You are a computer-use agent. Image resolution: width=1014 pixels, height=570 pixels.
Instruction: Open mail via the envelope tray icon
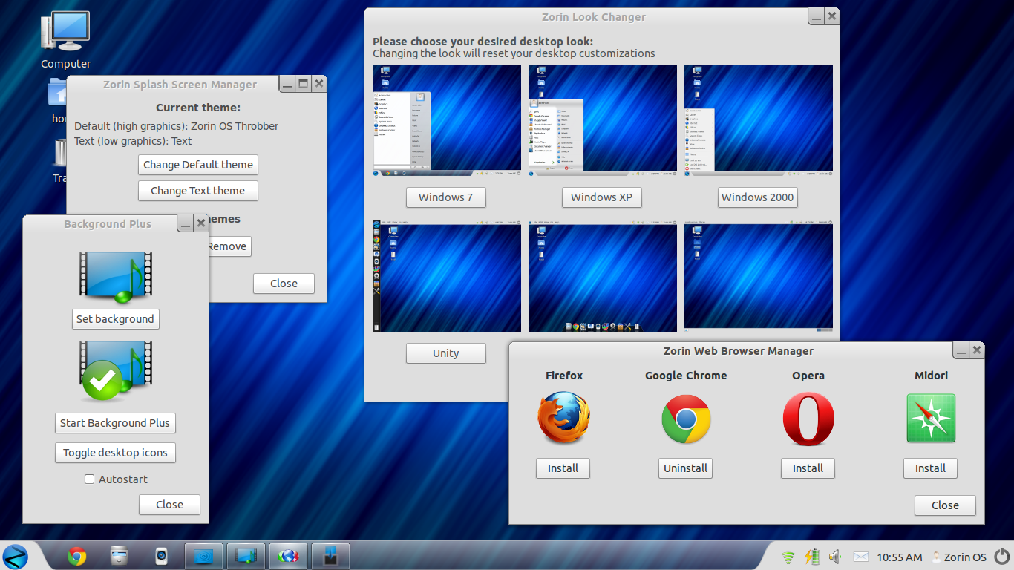[861, 557]
